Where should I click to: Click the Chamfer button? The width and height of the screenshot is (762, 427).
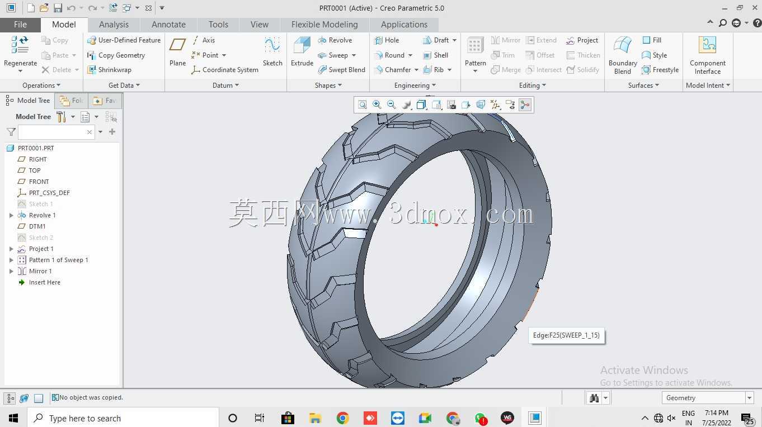(x=393, y=70)
